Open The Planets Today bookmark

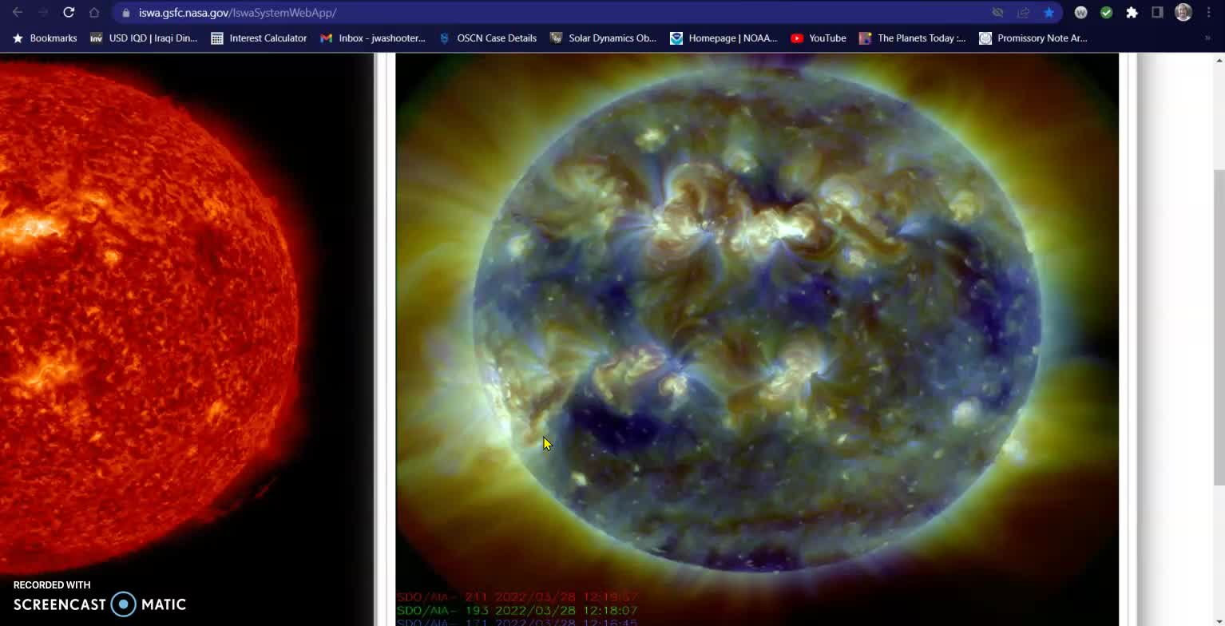pos(912,38)
